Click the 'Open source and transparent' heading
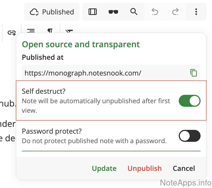Image resolution: width=212 pixels, height=188 pixels. [81, 45]
